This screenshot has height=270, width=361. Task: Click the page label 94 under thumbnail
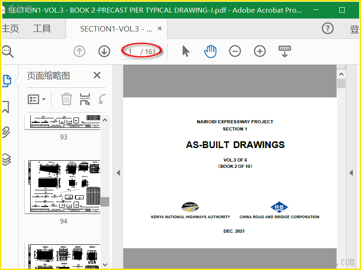[64, 221]
